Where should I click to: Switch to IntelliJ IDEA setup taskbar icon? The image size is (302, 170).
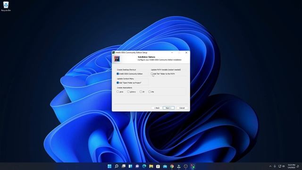(193, 166)
